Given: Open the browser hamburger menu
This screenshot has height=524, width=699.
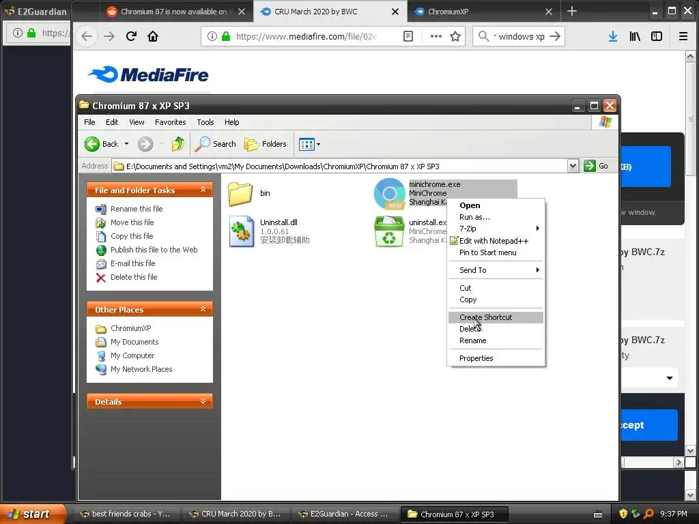Looking at the screenshot, I should [683, 37].
